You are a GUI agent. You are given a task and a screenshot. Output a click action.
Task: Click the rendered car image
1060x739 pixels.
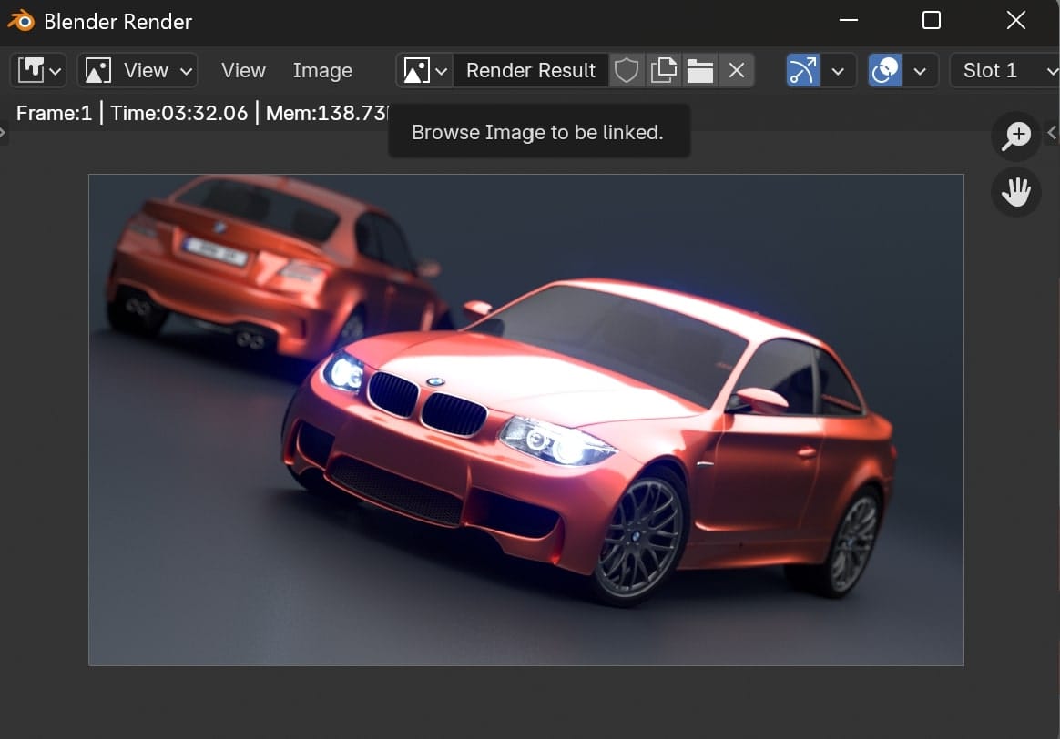tap(525, 419)
